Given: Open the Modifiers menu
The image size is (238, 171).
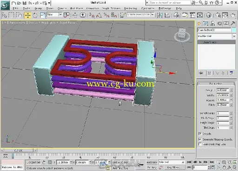Looking at the screenshot, I should point(76,8).
